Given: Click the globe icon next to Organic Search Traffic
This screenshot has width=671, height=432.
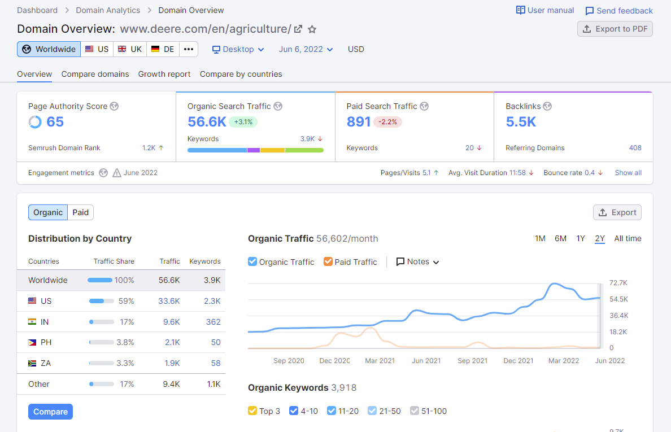Looking at the screenshot, I should point(278,106).
